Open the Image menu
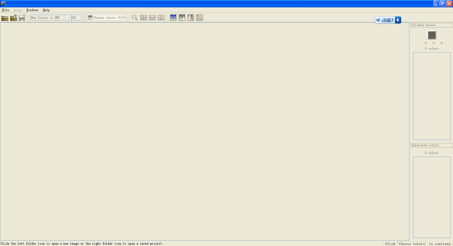Viewport: 453px width, 246px height. point(18,10)
